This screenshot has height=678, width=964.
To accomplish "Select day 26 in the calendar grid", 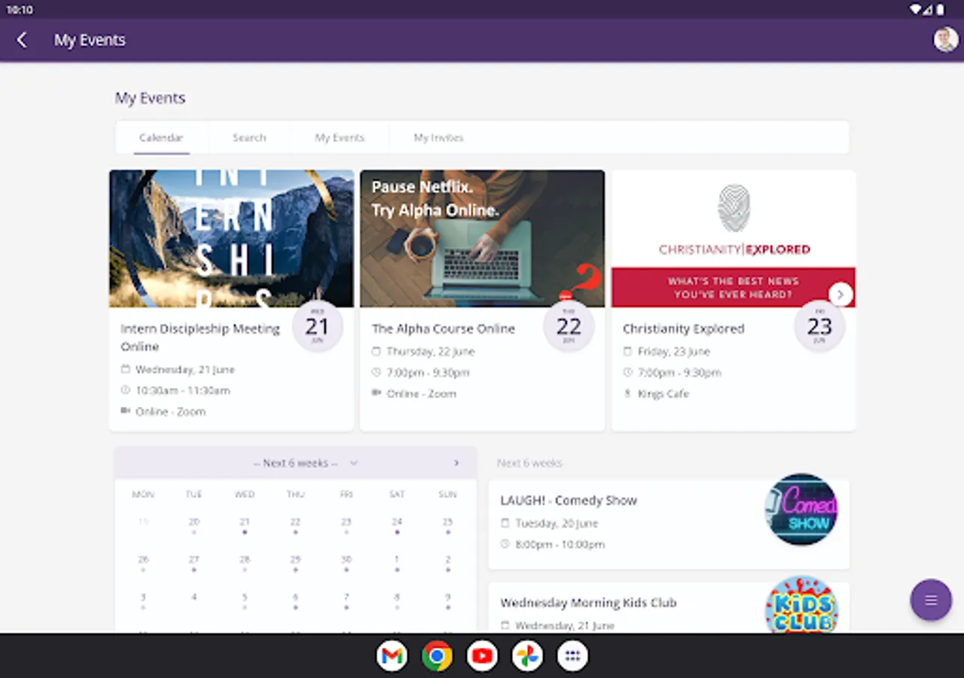I will pyautogui.click(x=143, y=560).
